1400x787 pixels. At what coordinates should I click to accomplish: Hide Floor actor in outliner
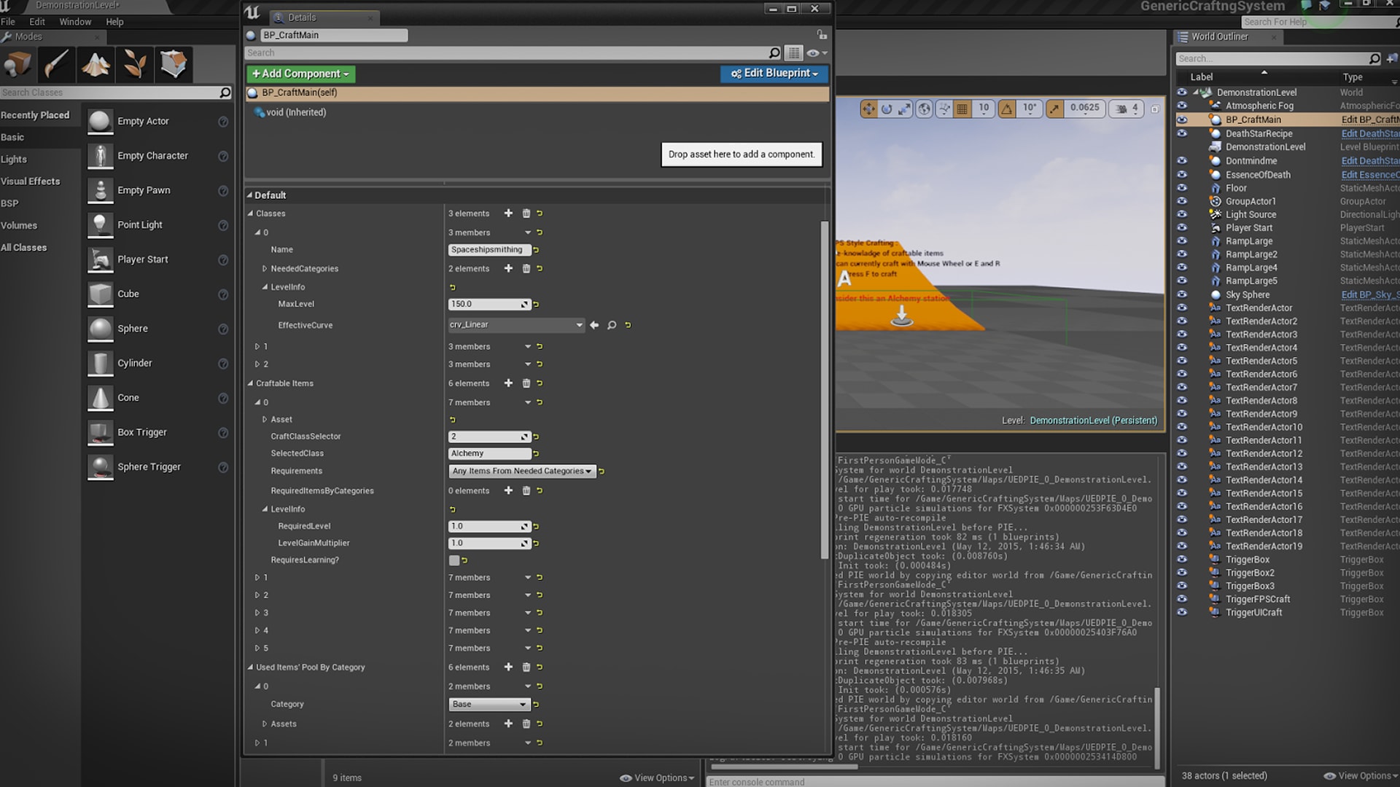click(1182, 188)
